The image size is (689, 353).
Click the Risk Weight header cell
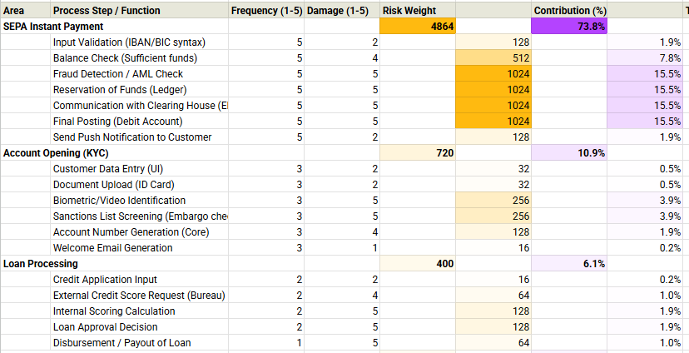tap(404, 11)
